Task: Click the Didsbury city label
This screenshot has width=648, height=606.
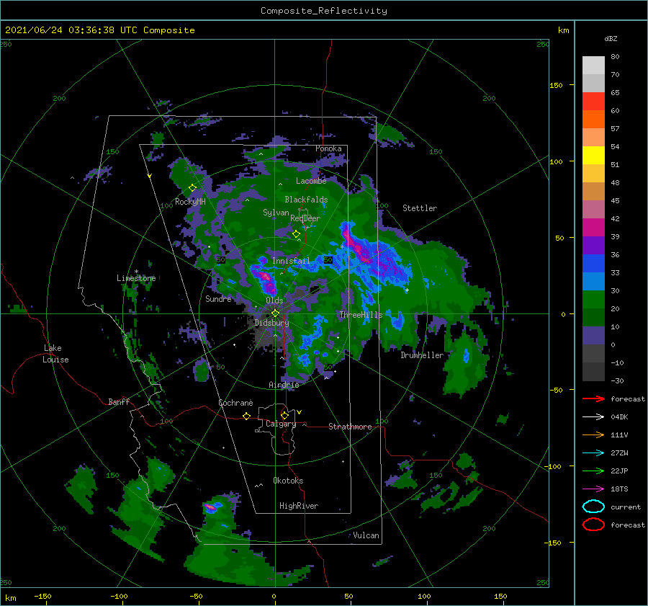Action: [x=271, y=323]
